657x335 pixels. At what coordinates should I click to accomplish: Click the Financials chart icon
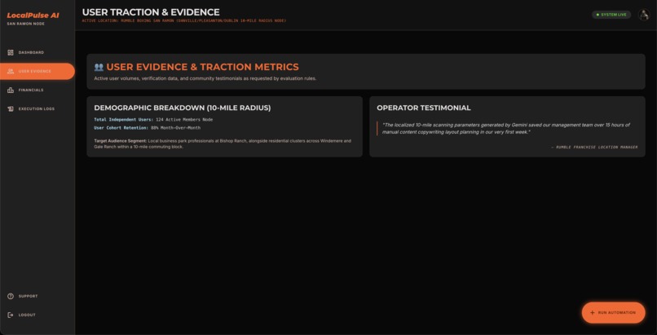11,90
